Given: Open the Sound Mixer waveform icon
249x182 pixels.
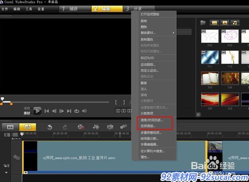Looking at the screenshot, I should pyautogui.click(x=96, y=127).
